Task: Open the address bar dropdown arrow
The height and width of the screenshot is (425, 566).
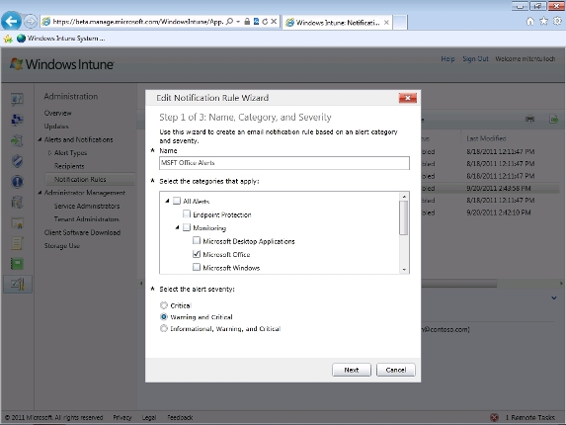Action: coord(238,22)
